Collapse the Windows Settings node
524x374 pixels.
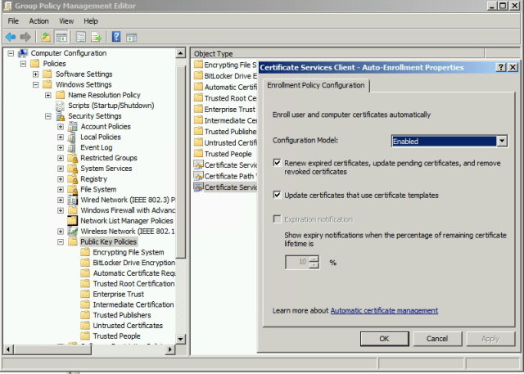pyautogui.click(x=36, y=84)
